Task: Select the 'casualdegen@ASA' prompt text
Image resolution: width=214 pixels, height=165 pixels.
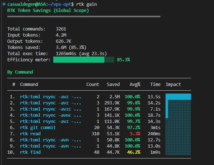Action: 27,4
